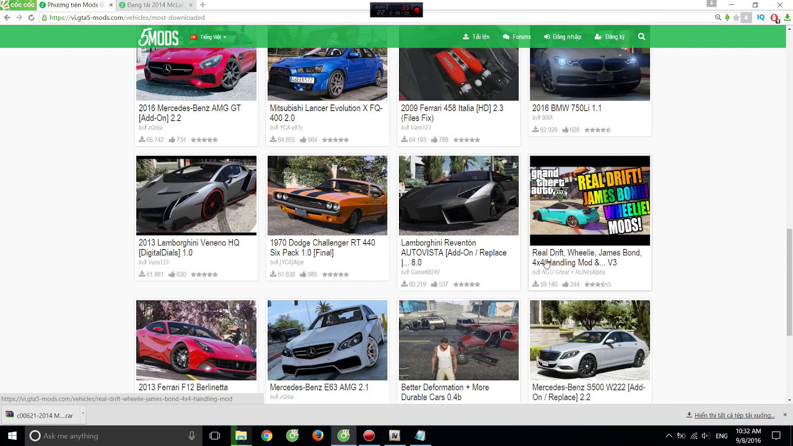Click red Ferrari F12 Berlinetta thumbnail

pos(196,340)
